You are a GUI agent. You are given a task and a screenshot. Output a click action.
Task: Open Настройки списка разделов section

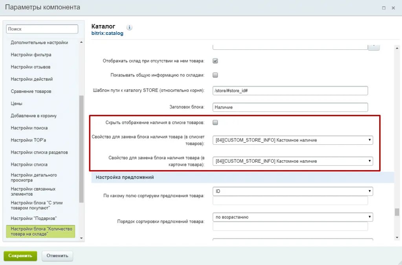(39, 152)
